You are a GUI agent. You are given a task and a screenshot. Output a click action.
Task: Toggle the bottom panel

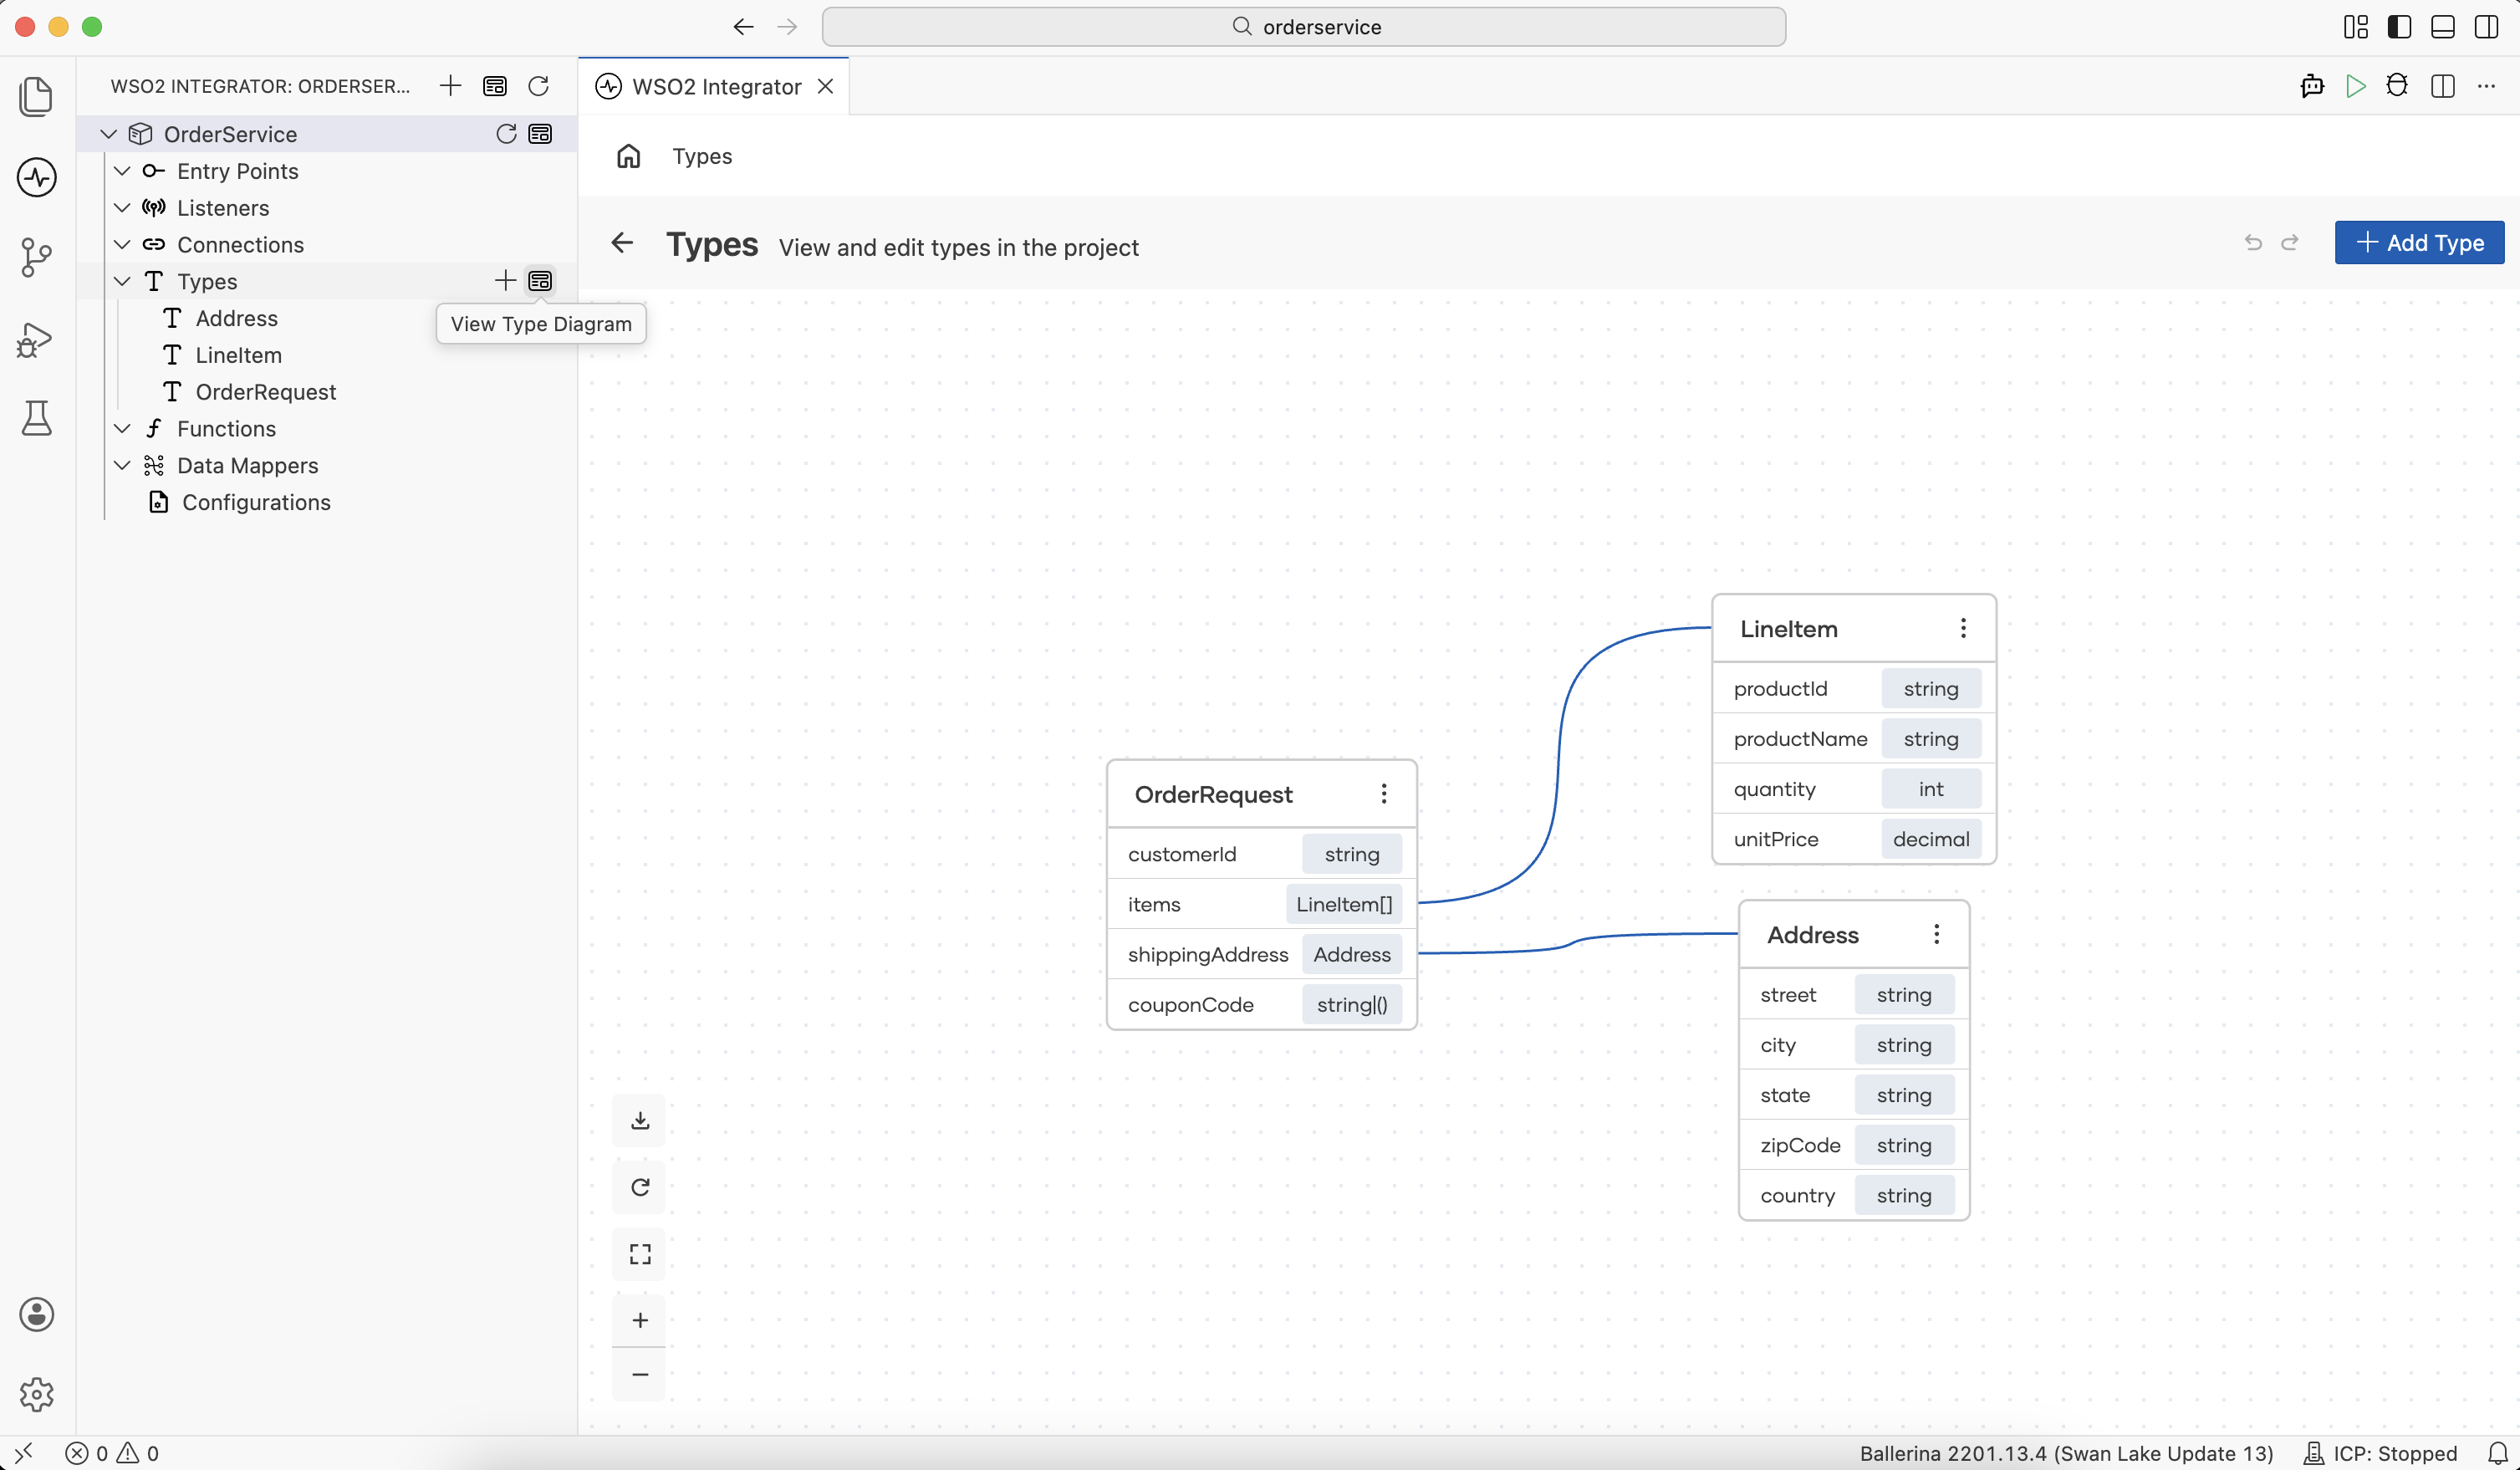2443,27
